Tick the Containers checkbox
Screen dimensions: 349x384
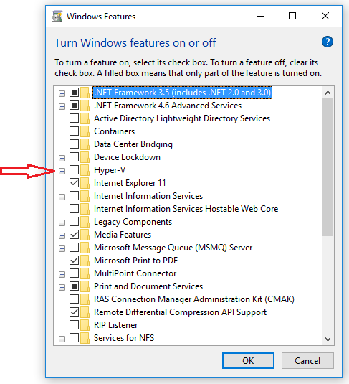[x=74, y=131]
